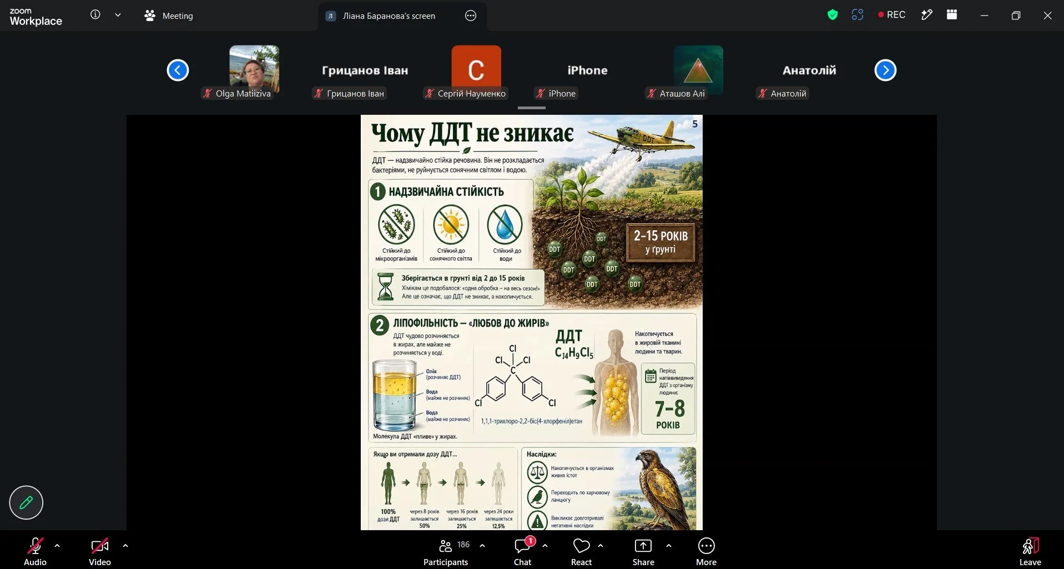Image resolution: width=1064 pixels, height=569 pixels.
Task: Show next participants with right arrow
Action: click(885, 70)
